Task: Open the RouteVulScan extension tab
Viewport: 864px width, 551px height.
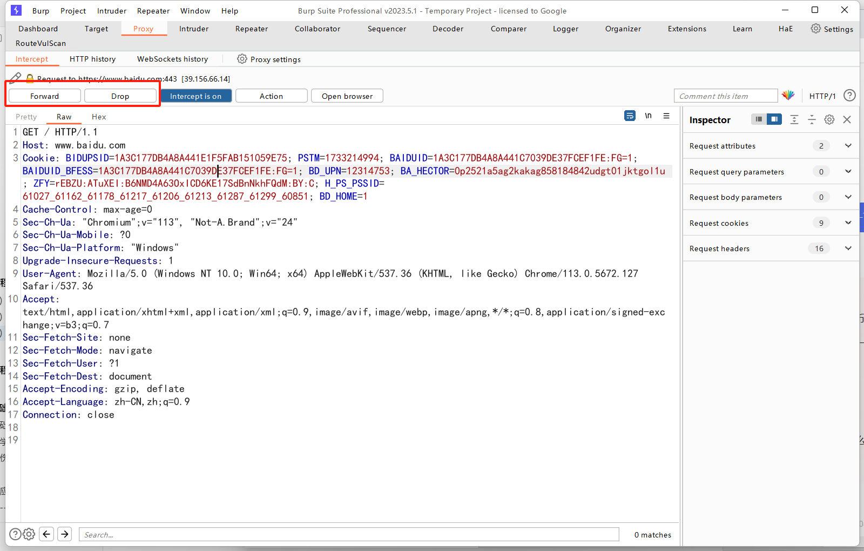Action: [x=41, y=43]
